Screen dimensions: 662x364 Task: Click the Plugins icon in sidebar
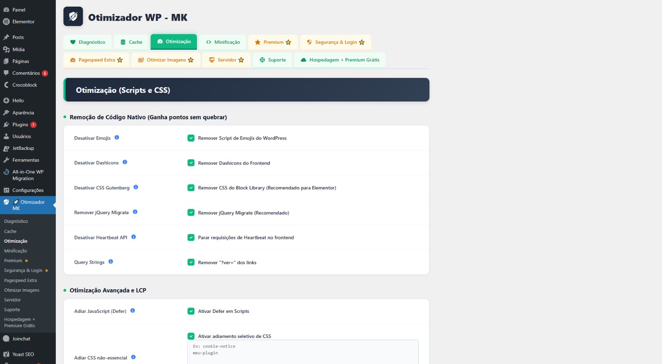[6, 125]
